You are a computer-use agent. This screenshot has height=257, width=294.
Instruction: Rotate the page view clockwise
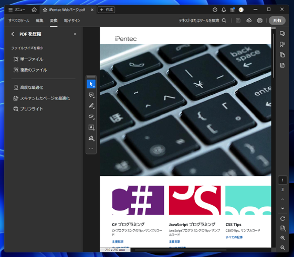point(282,219)
